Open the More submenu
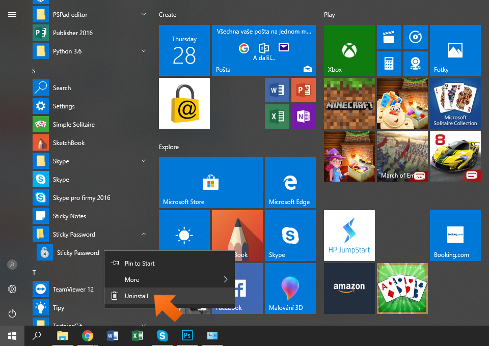 pos(169,280)
